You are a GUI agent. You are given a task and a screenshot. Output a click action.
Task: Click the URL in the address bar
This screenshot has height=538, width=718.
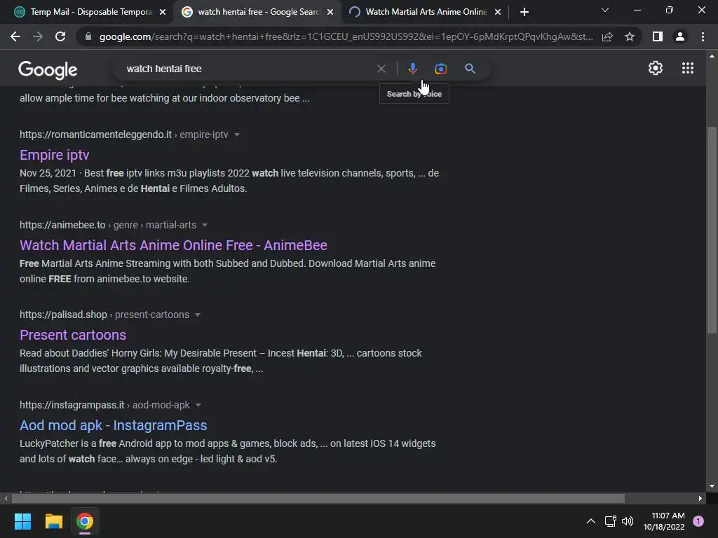pyautogui.click(x=346, y=36)
